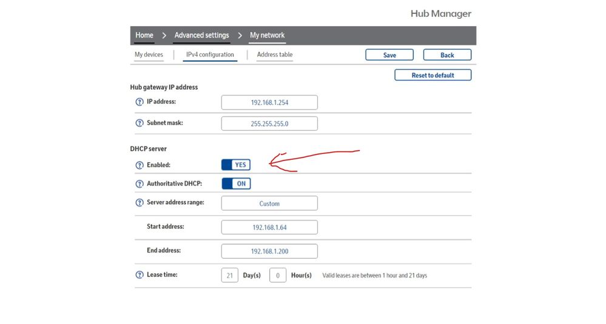Switch to My devices tab

(149, 55)
